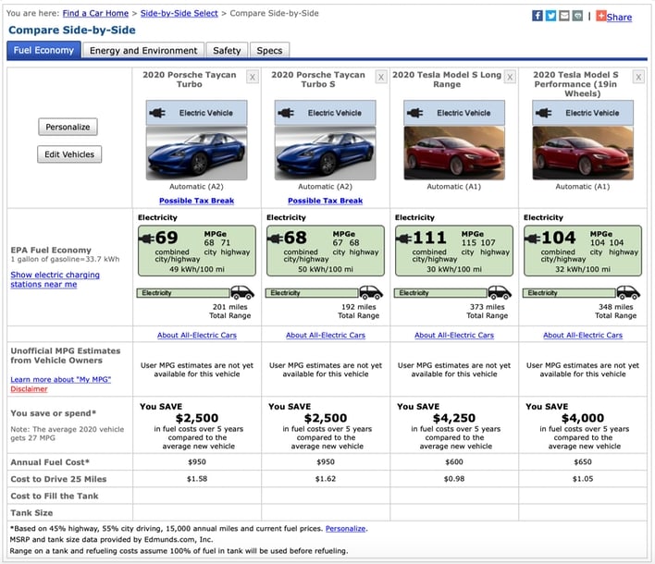Go to Find a Car Home breadcrumb
The image size is (655, 564).
[95, 13]
